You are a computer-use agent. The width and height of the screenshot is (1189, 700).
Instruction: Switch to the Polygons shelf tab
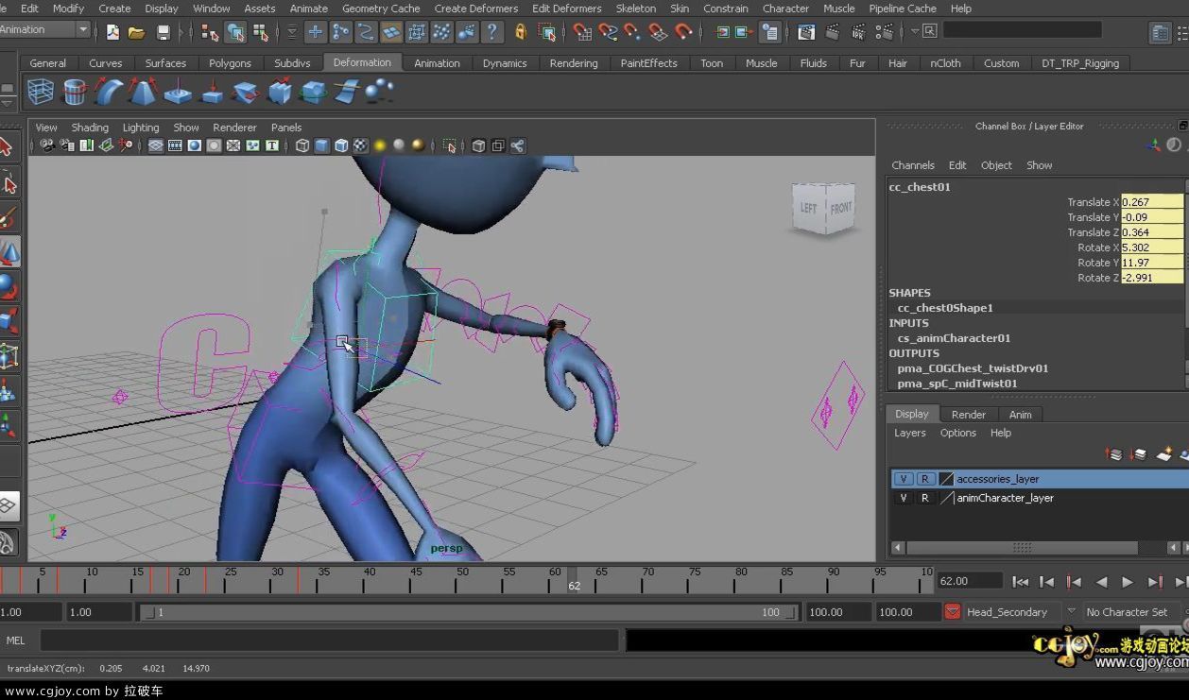230,63
